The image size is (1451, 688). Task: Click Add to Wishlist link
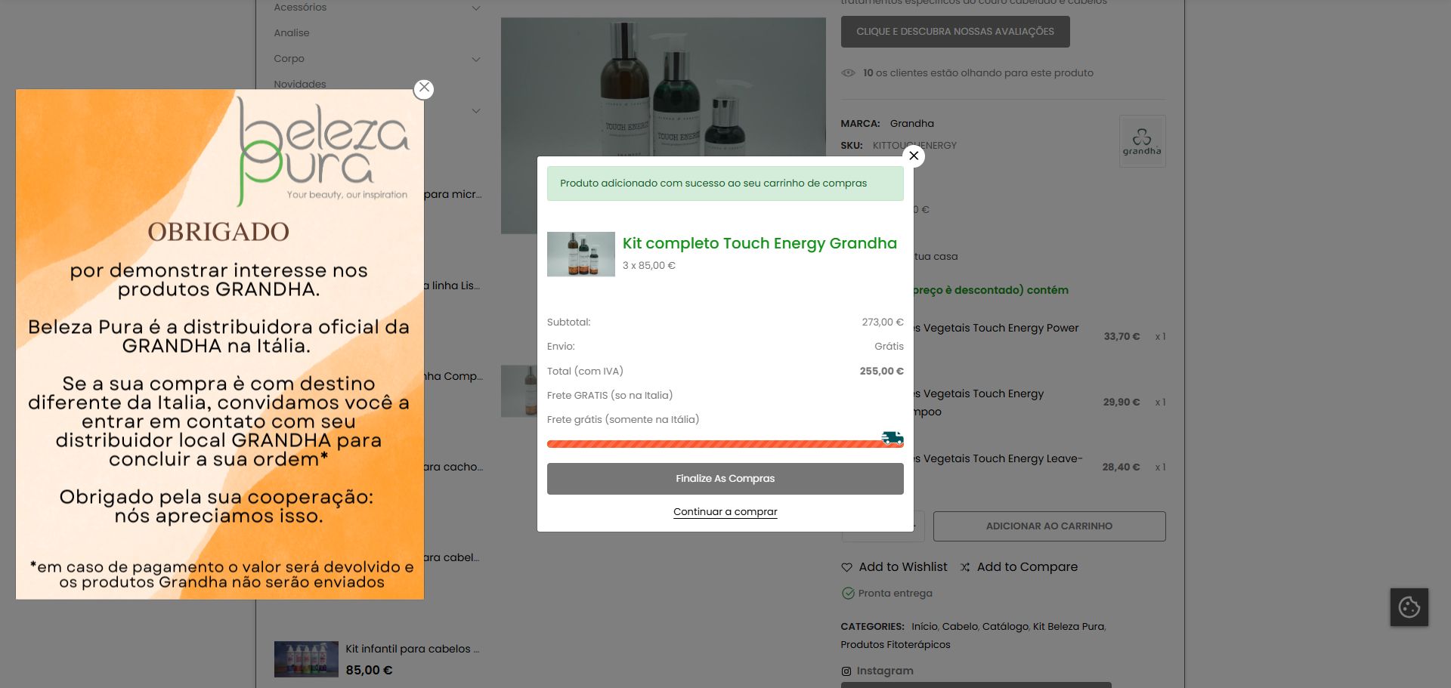click(903, 567)
